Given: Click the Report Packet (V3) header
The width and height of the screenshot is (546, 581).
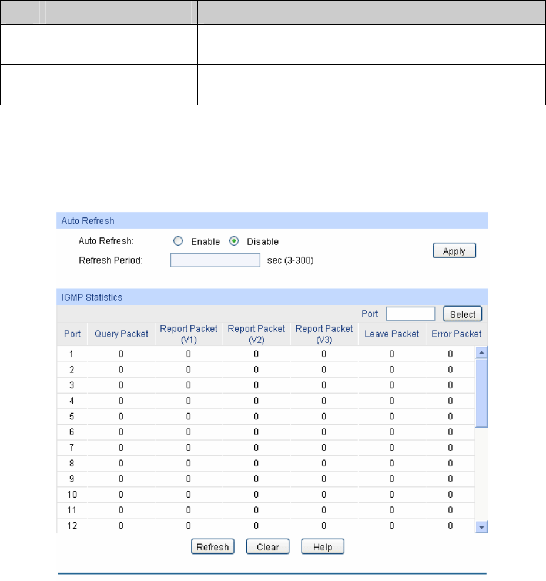Looking at the screenshot, I should point(324,334).
